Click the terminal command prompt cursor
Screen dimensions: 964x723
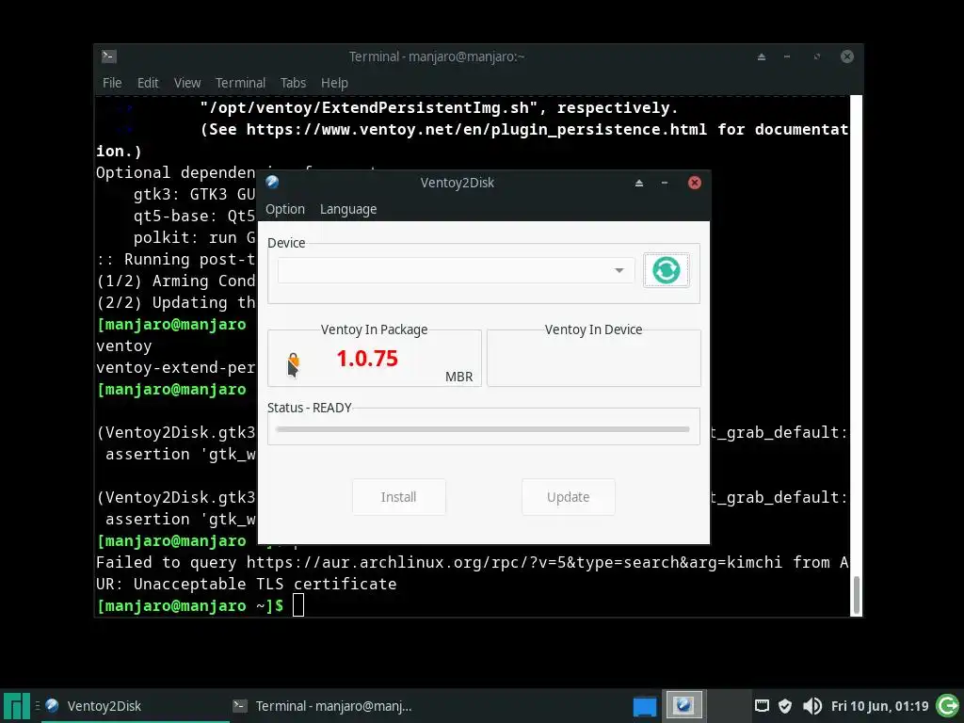(x=298, y=605)
